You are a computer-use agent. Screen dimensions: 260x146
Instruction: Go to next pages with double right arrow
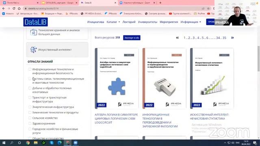(x=232, y=38)
